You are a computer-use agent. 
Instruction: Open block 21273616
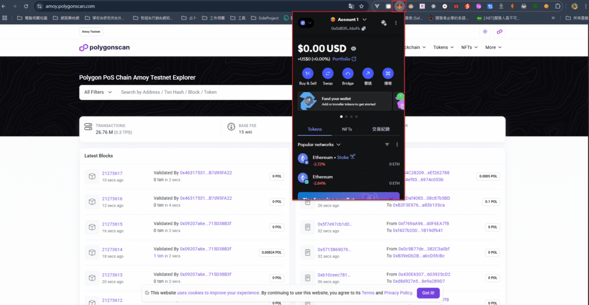coord(112,199)
